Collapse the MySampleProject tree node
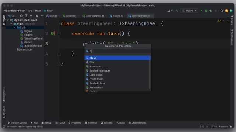 [x=8, y=20]
